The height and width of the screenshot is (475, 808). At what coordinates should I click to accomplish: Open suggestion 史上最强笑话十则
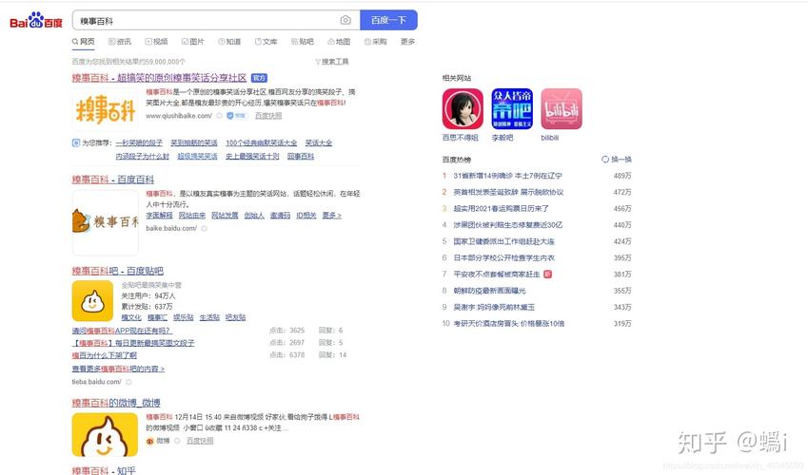tap(252, 156)
